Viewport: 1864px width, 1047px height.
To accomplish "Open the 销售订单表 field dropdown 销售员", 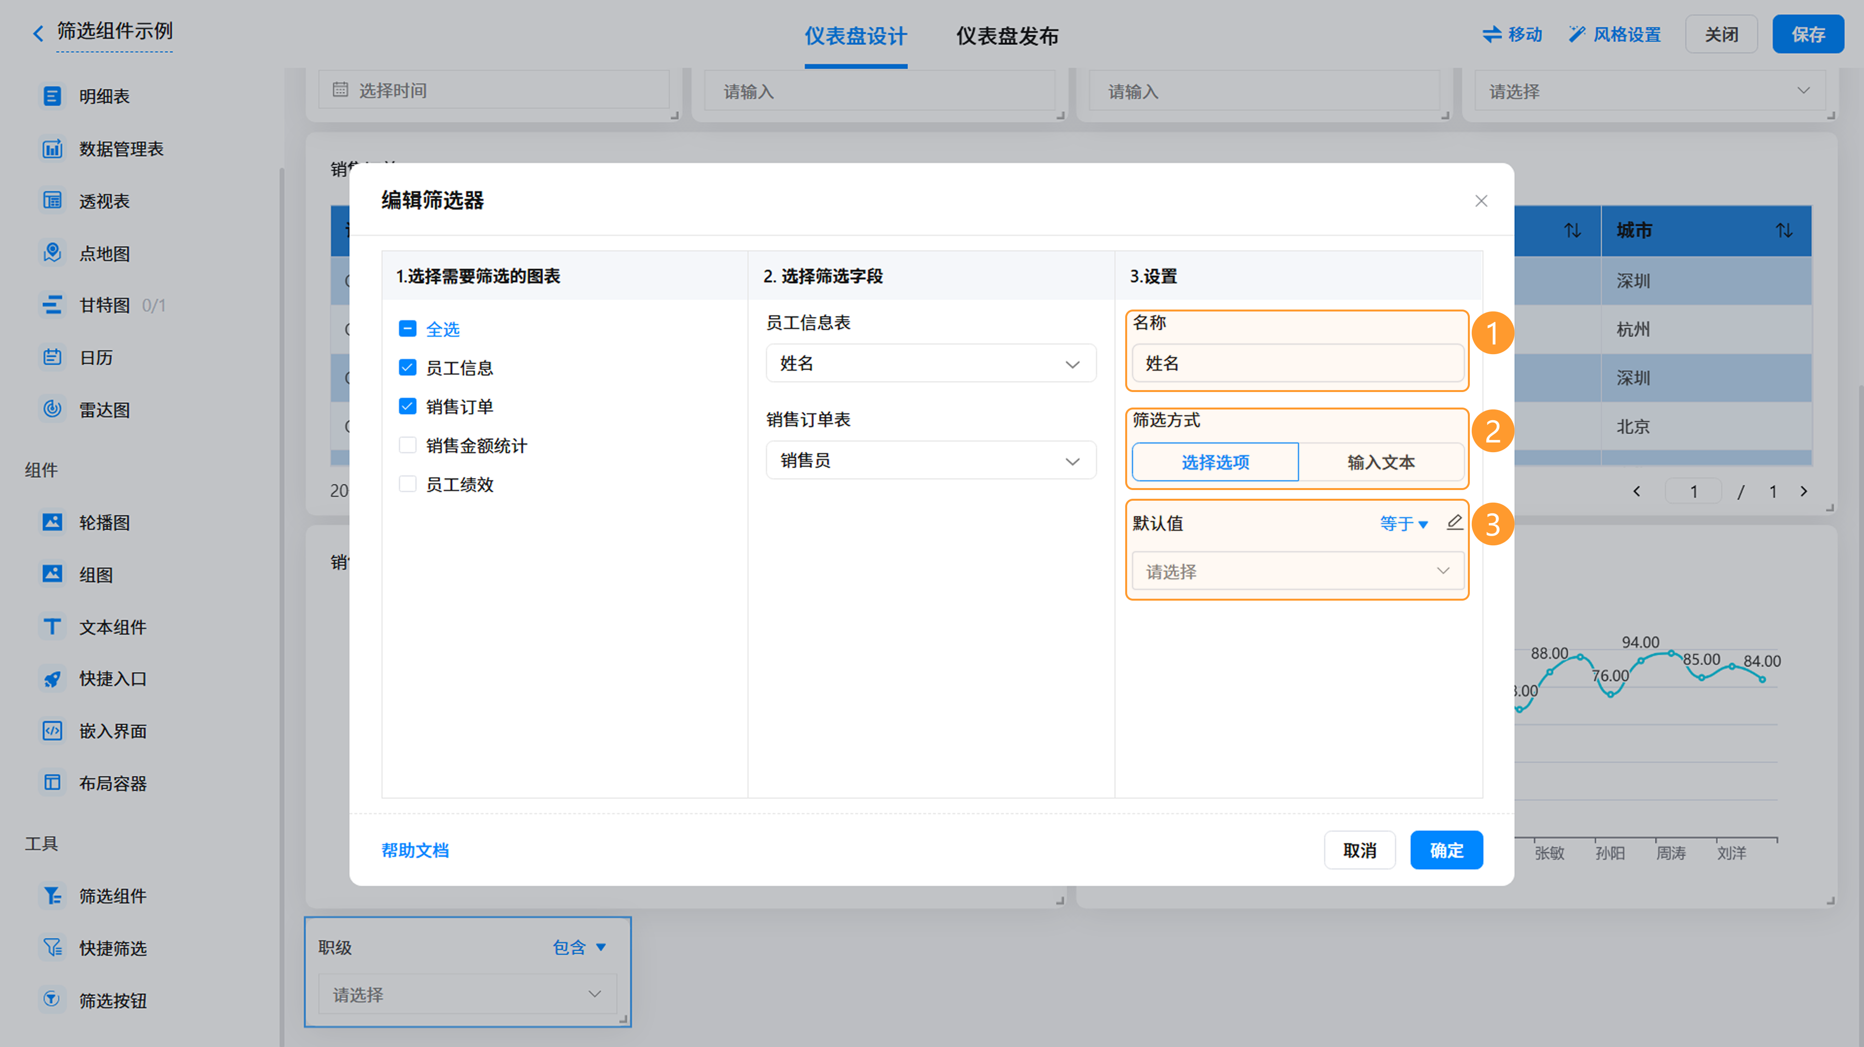I will pyautogui.click(x=931, y=460).
